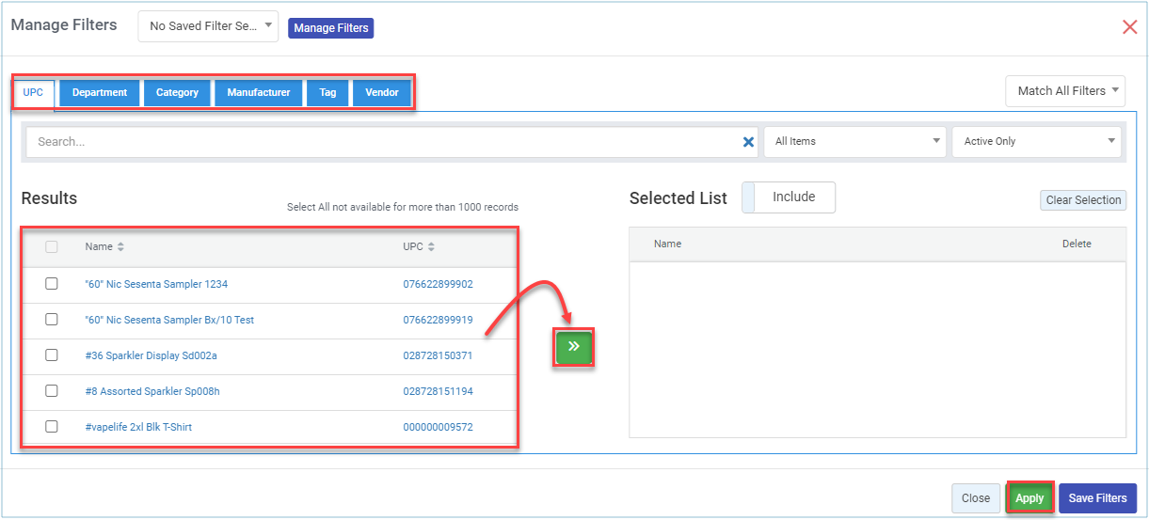Image resolution: width=1149 pixels, height=520 pixels.
Task: Check the "60" Nic Sesenta Sampler 1234 row
Action: 52,283
